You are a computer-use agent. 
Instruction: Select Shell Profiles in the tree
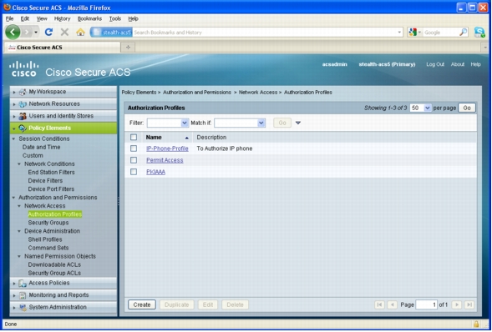tap(45, 239)
